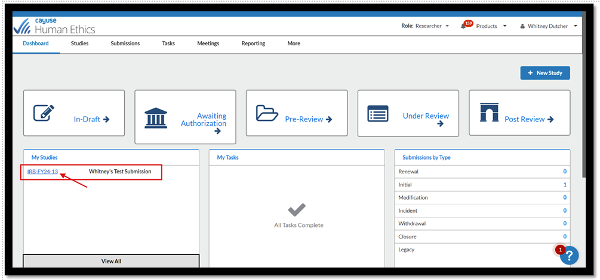The width and height of the screenshot is (600, 280).
Task: Open the IRB-FY24-13 study link
Action: (x=42, y=172)
